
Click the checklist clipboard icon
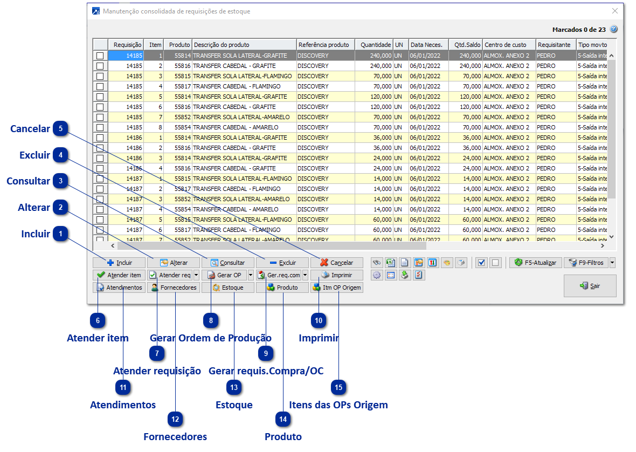418,275
